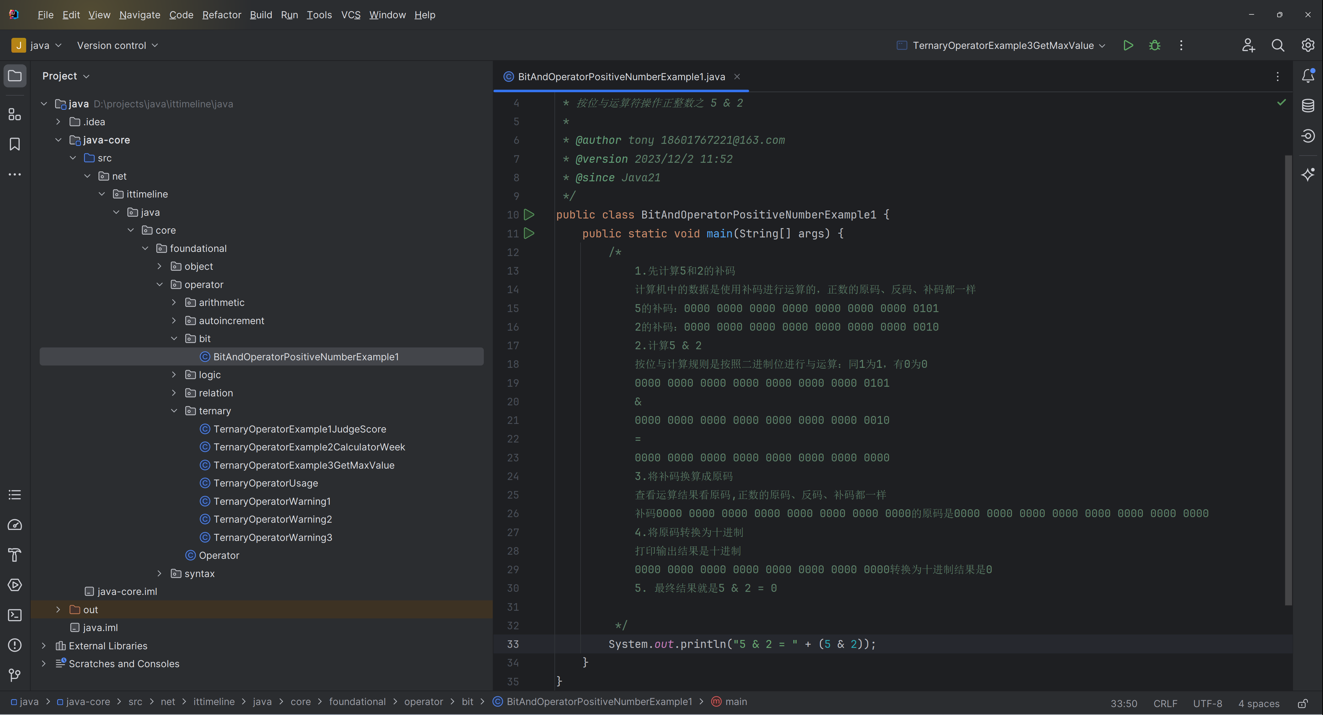Click the run gutter icon at line 11
This screenshot has width=1323, height=715.
tap(529, 233)
